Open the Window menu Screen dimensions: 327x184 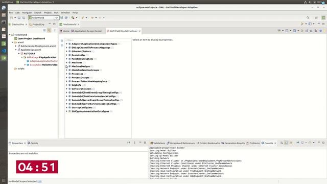point(65,12)
